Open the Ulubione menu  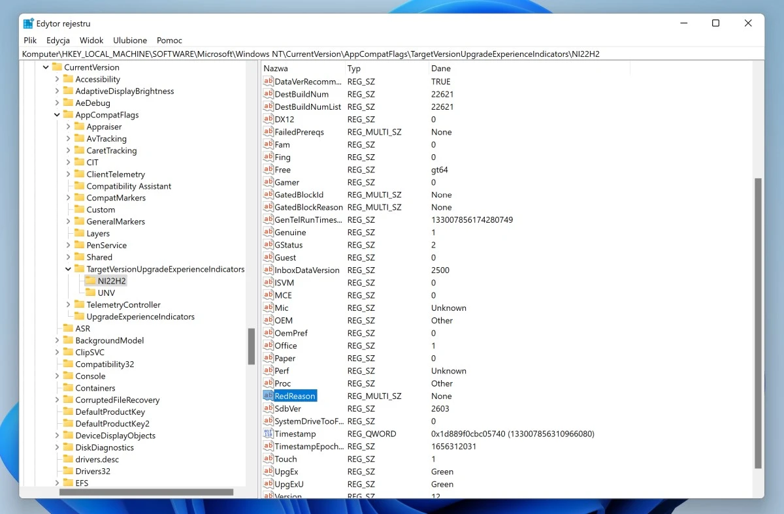tap(130, 40)
